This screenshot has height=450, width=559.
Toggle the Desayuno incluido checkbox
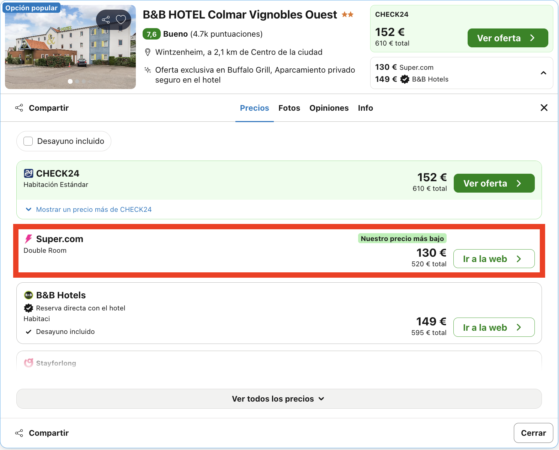pyautogui.click(x=28, y=141)
